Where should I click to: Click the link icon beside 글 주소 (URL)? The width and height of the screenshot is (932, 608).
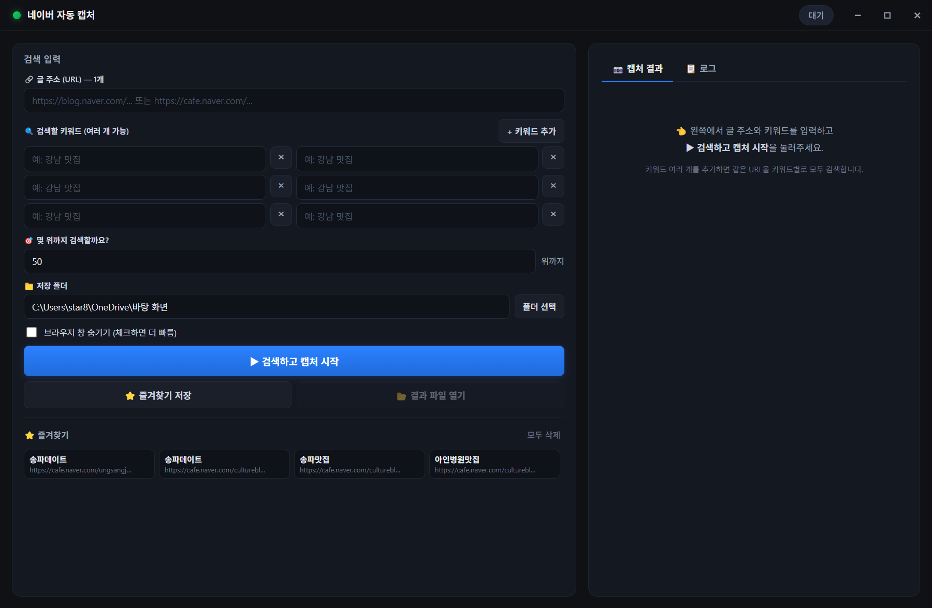pos(29,80)
